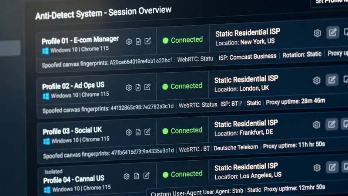Click 'Location: New York, US' text
The width and height of the screenshot is (348, 196).
(245, 42)
